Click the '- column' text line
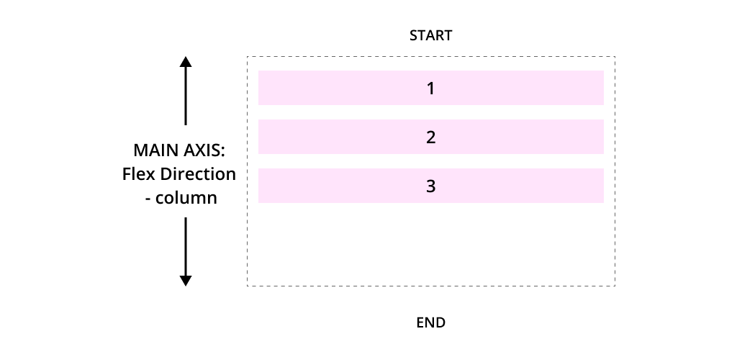 pos(181,198)
